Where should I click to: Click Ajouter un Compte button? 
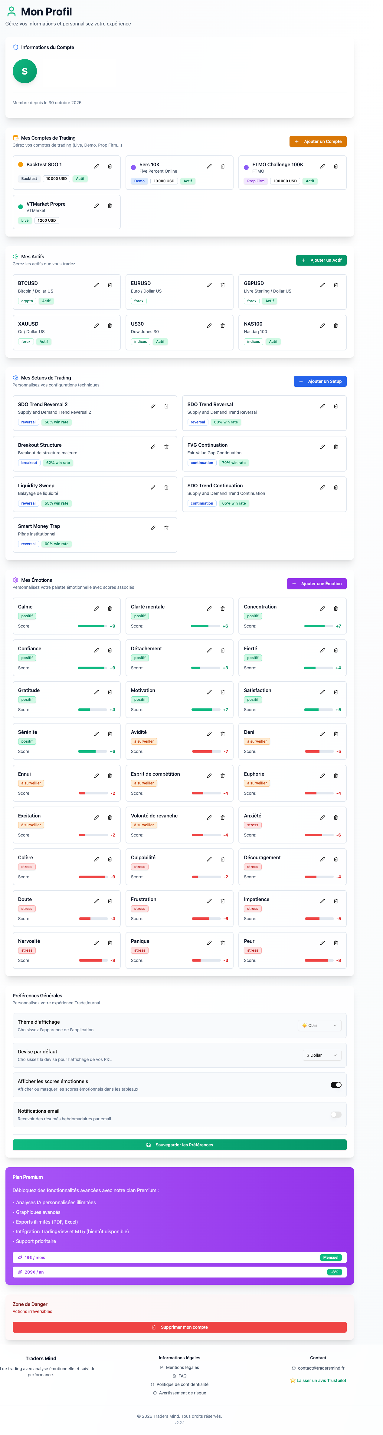318,141
